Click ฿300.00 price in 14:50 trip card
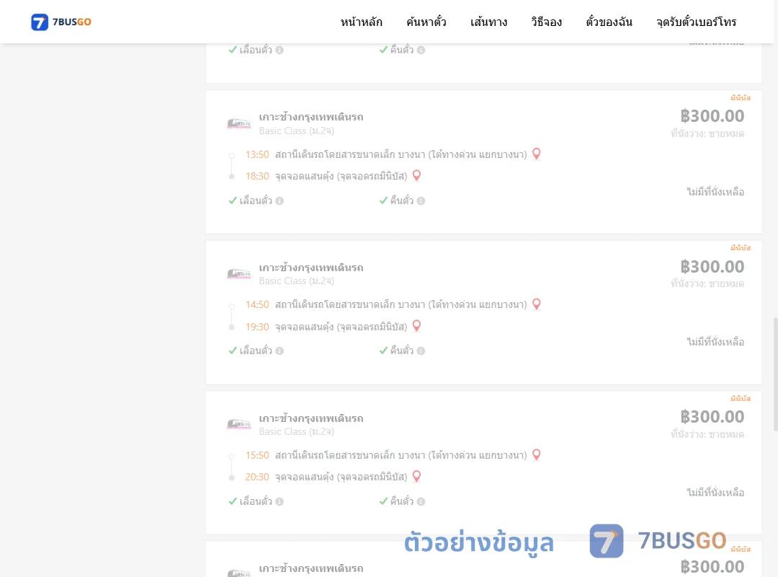778x577 pixels. tap(712, 266)
